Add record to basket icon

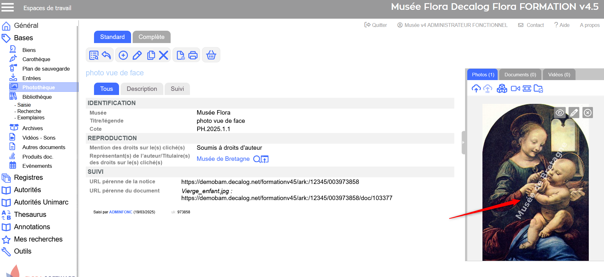click(211, 55)
